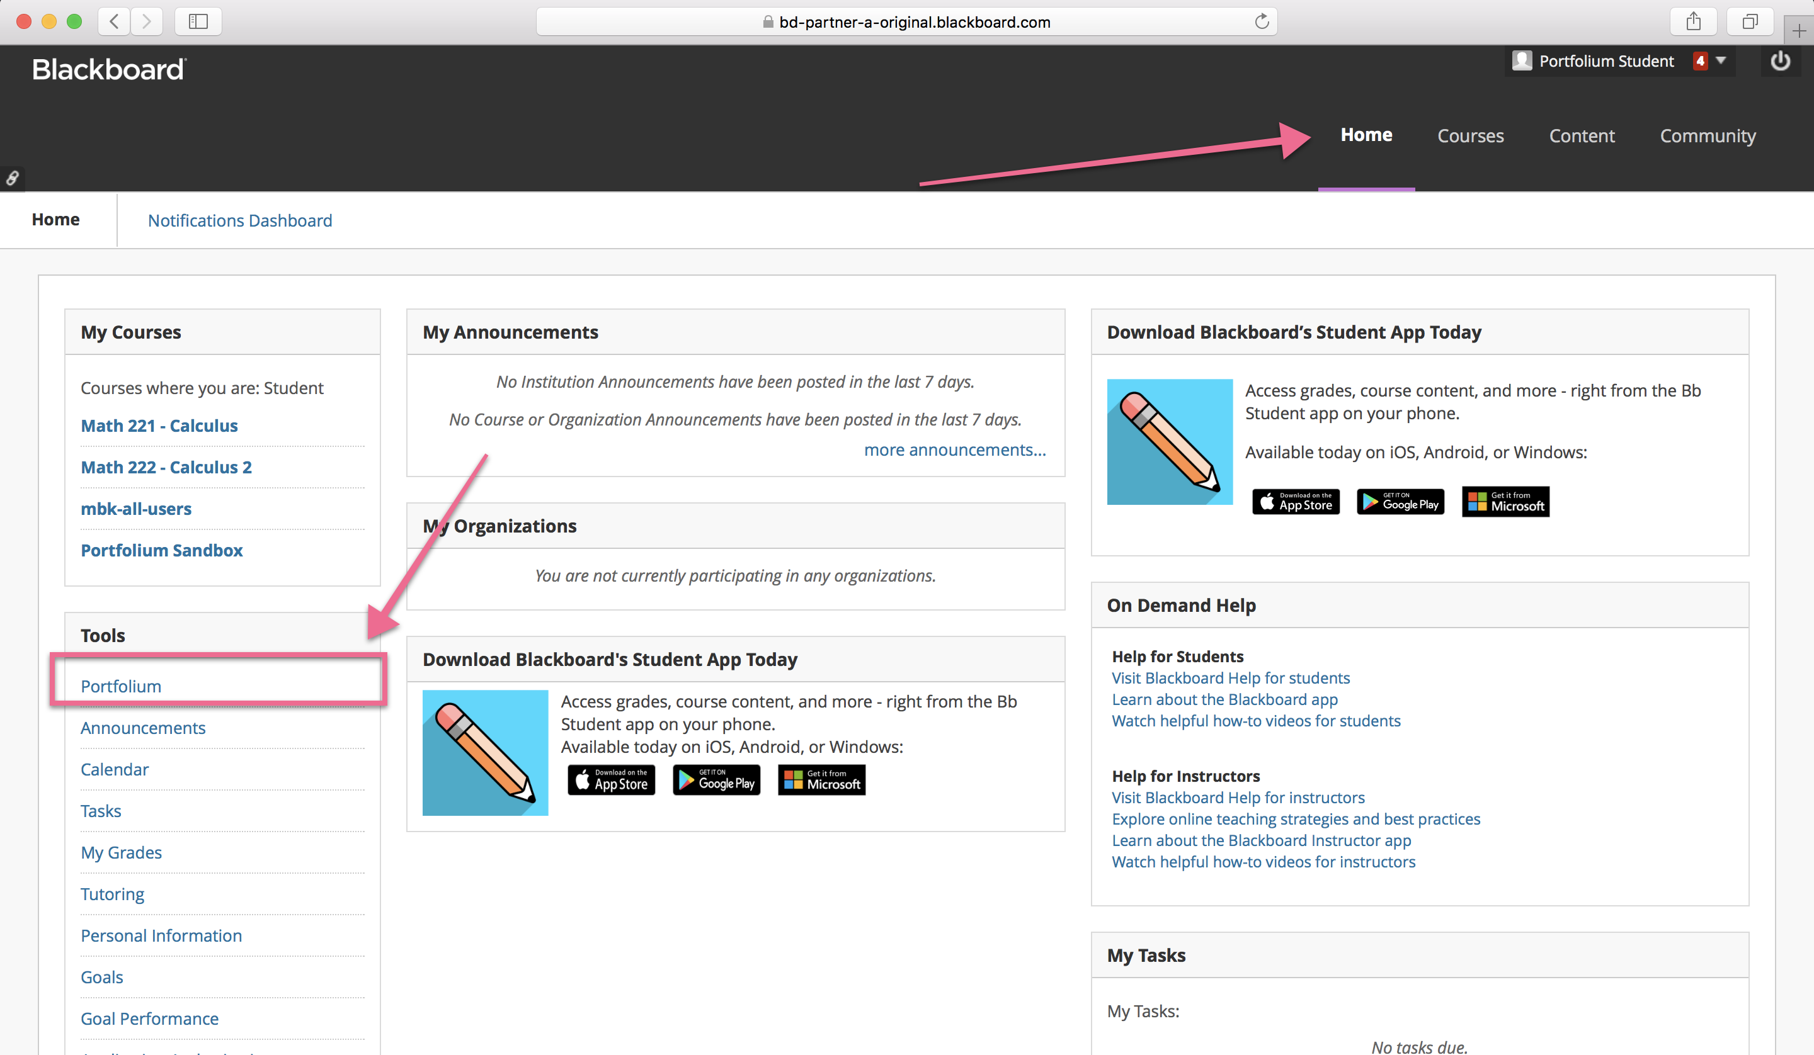This screenshot has height=1055, width=1814.
Task: Click the Google Play badge in center panel
Action: click(x=716, y=780)
